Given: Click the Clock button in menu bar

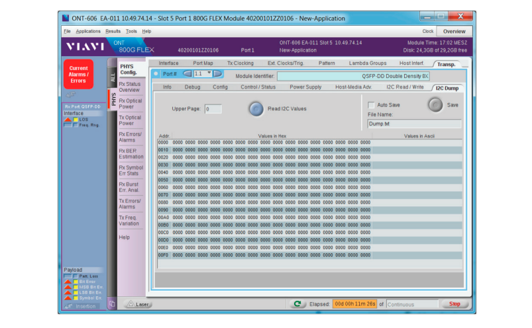Looking at the screenshot, I should (x=428, y=31).
